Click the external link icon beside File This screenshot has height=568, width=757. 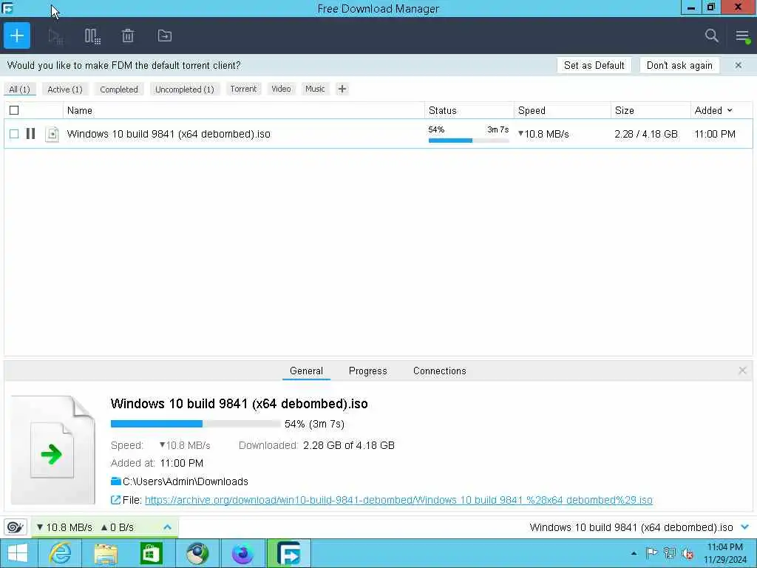[x=115, y=500]
